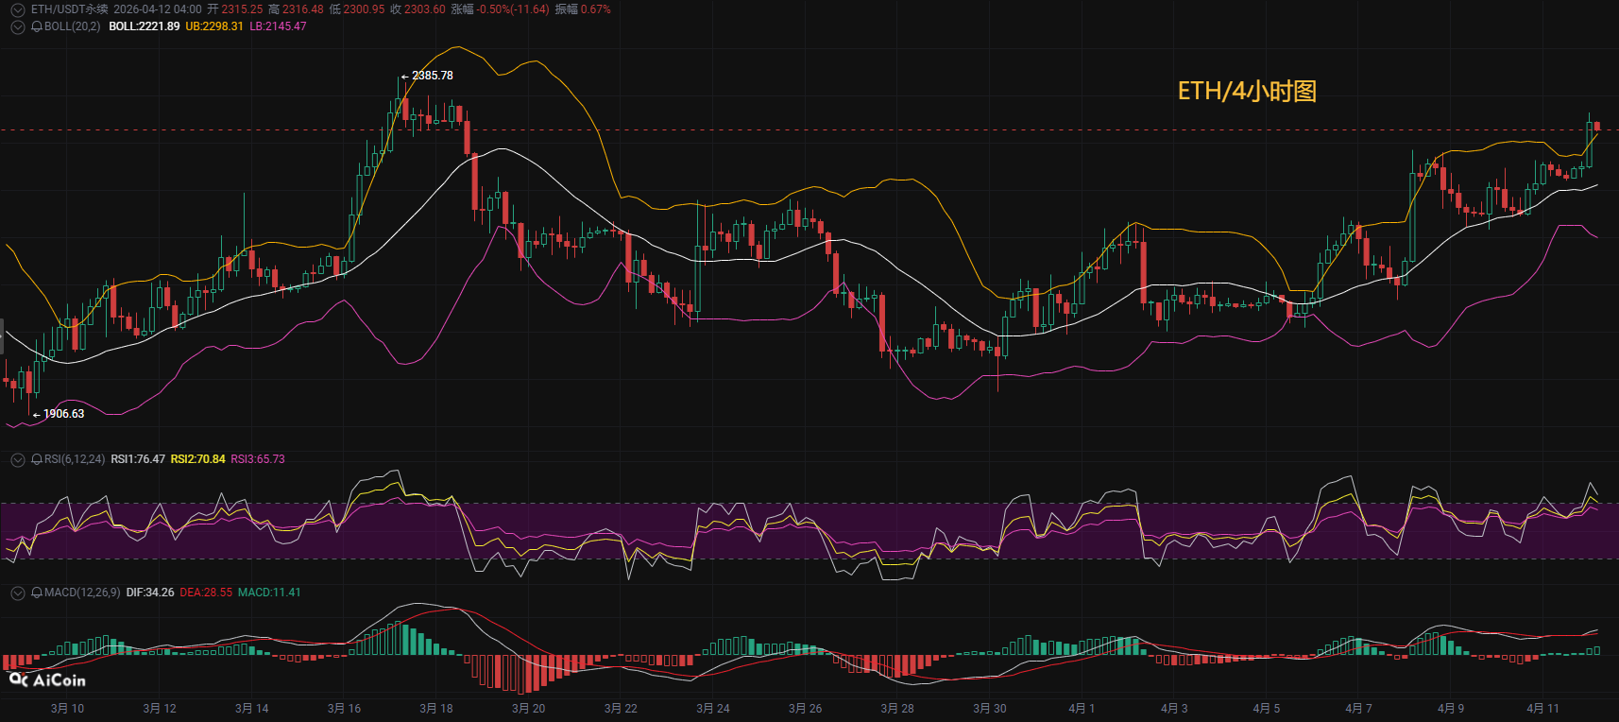Select the ETH/4小时图 text annotation
This screenshot has height=722, width=1619.
pyautogui.click(x=1247, y=91)
